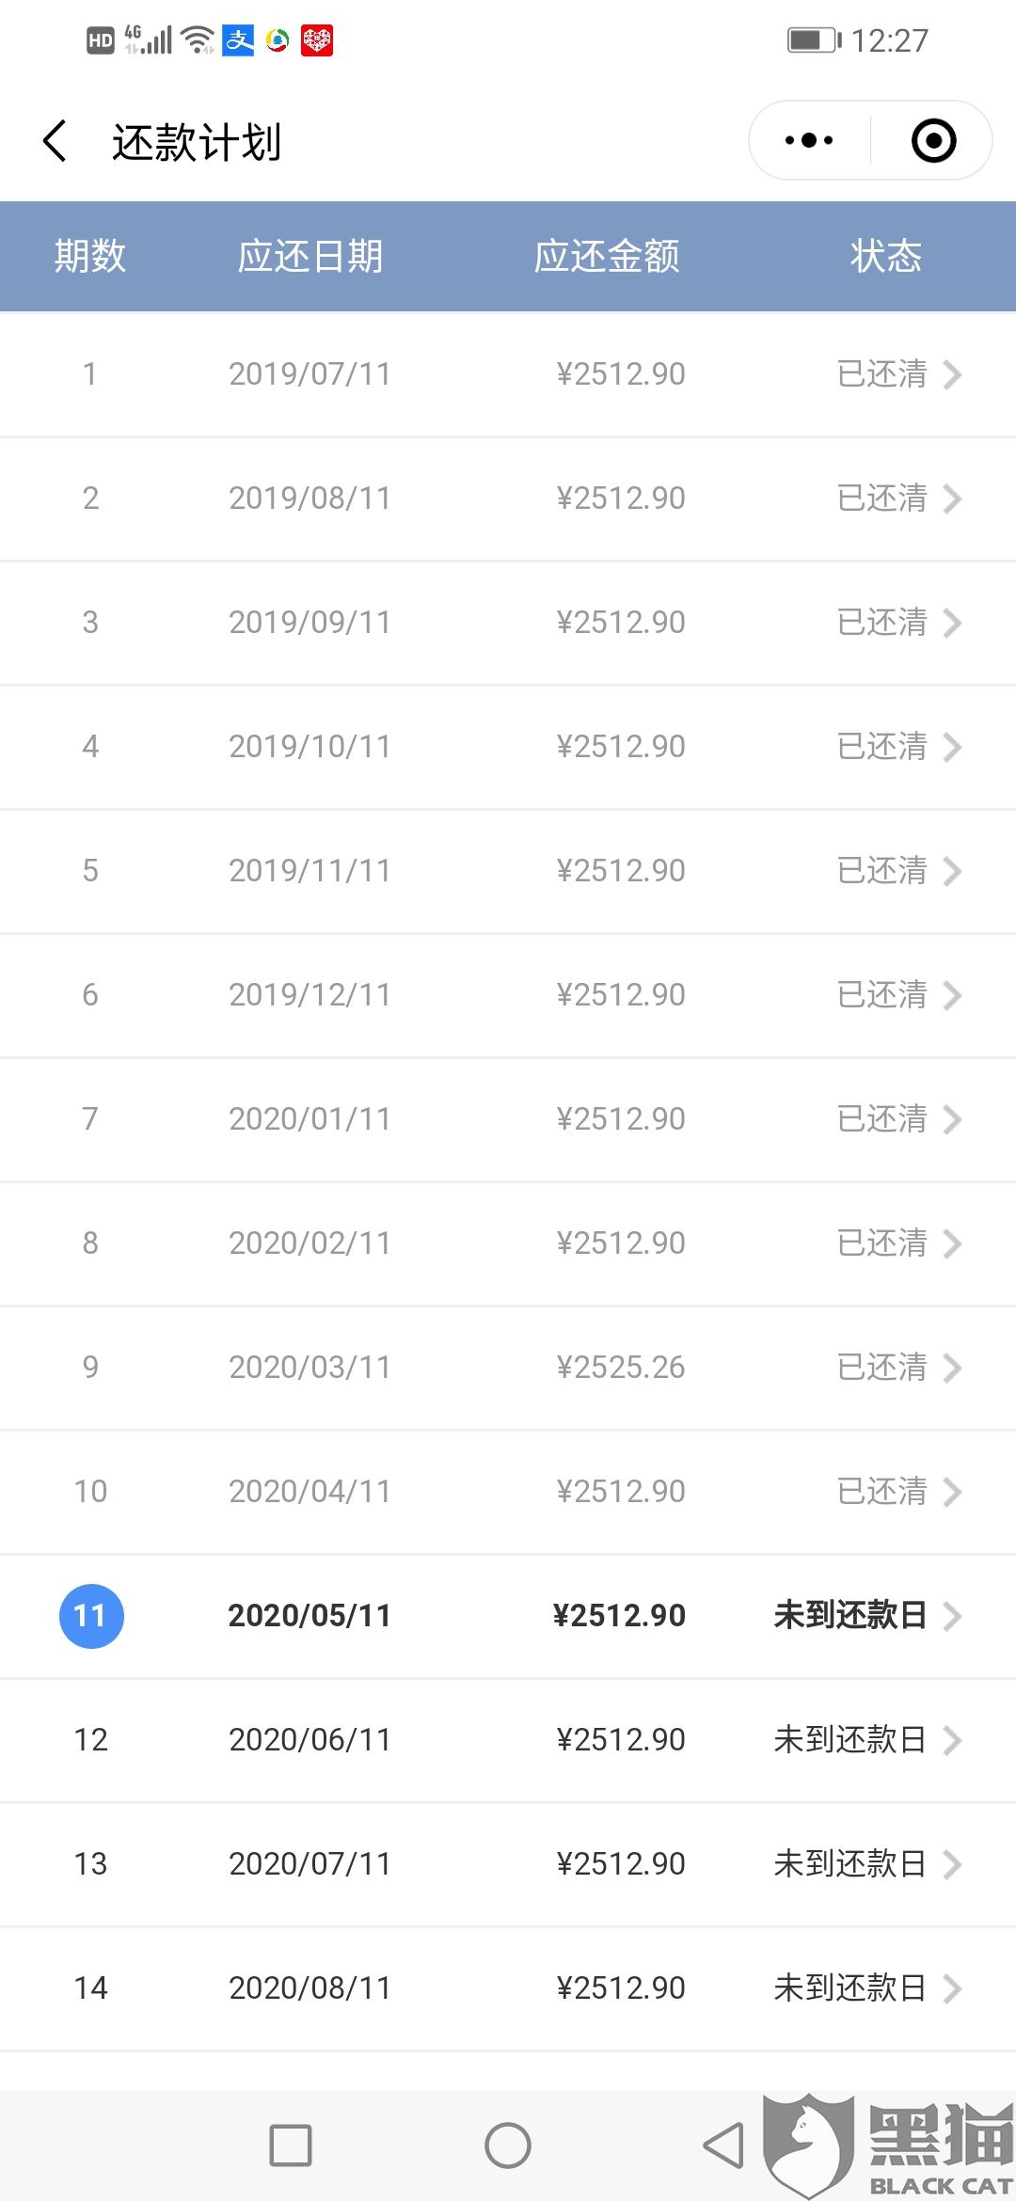1016x2201 pixels.
Task: Tap the mini program close circle icon
Action: pos(933,141)
